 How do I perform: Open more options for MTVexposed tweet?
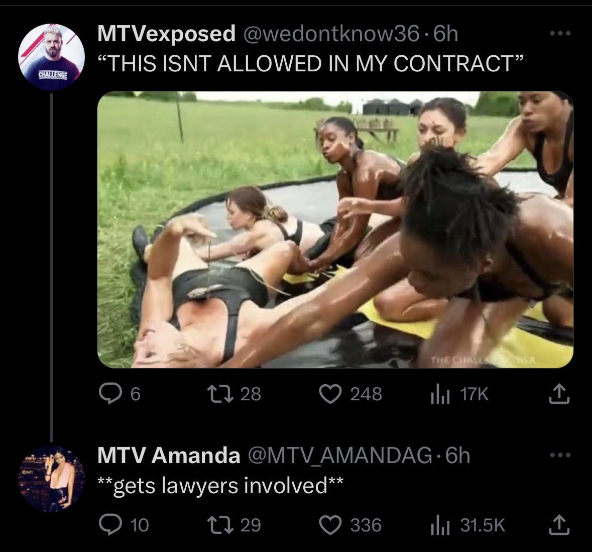[x=560, y=34]
